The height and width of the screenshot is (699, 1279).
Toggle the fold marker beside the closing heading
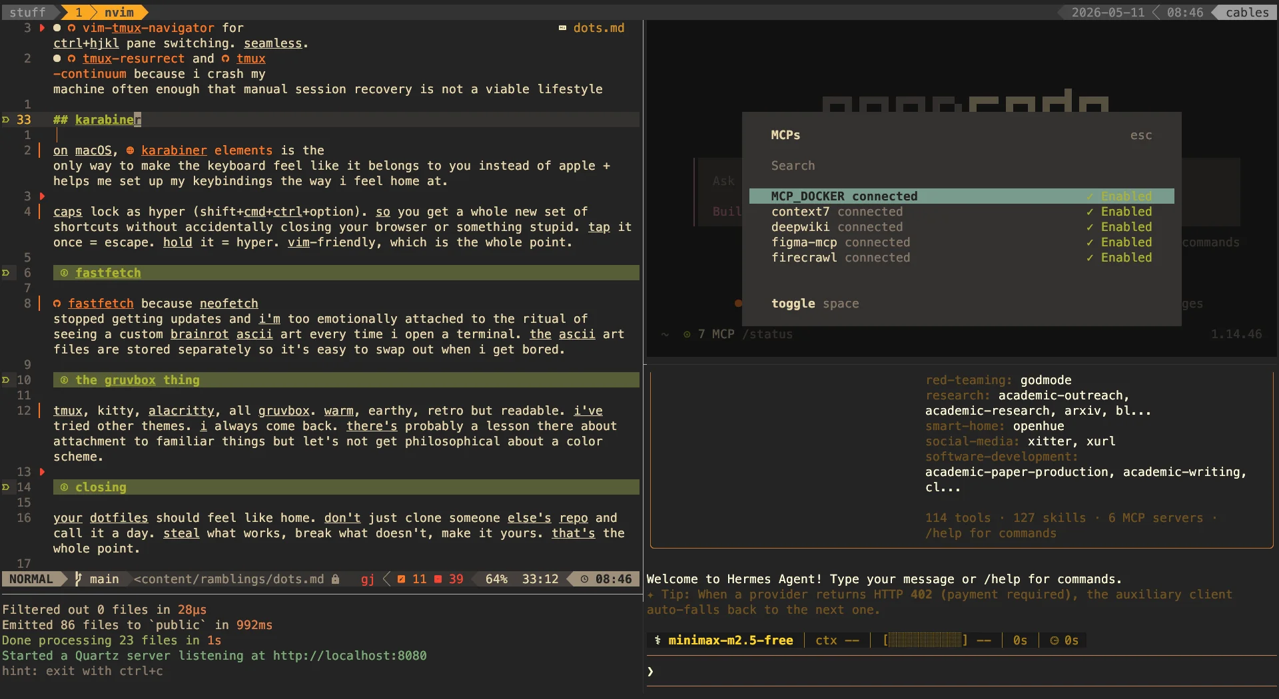(x=5, y=487)
